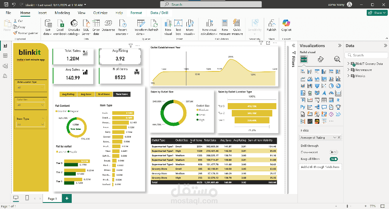The image size is (389, 209).
Task: Switch to Table view in left sidebar
Action: pyautogui.click(x=5, y=56)
